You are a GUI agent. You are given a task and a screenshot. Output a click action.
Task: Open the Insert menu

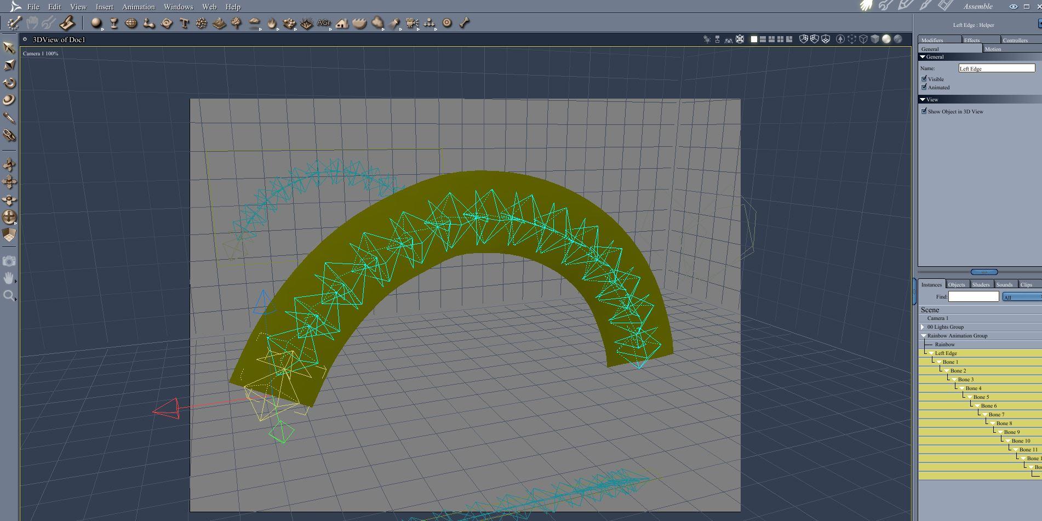[104, 7]
